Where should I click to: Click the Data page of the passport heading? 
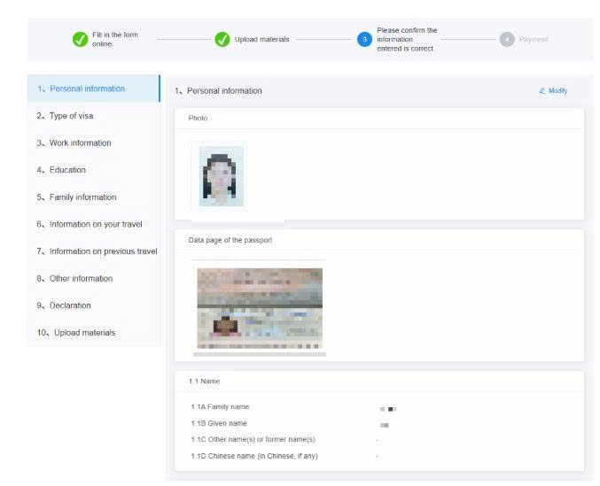coord(230,240)
